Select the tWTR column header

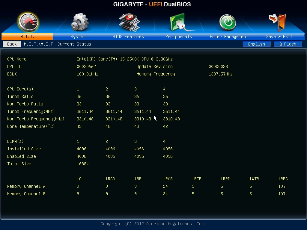tap(254, 179)
